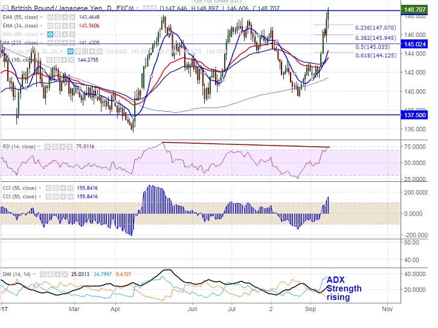Image resolution: width=438 pixels, height=328 pixels.
Task: Hide the MA (10, close) indicator
Action: point(50,60)
